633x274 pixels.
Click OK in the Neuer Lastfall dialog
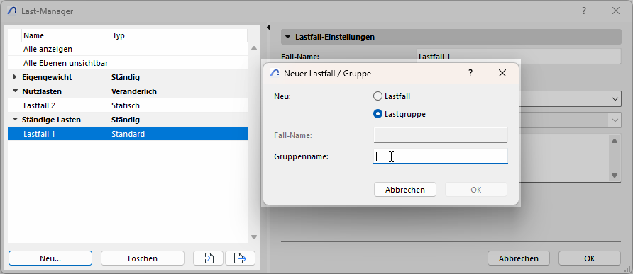pyautogui.click(x=476, y=189)
